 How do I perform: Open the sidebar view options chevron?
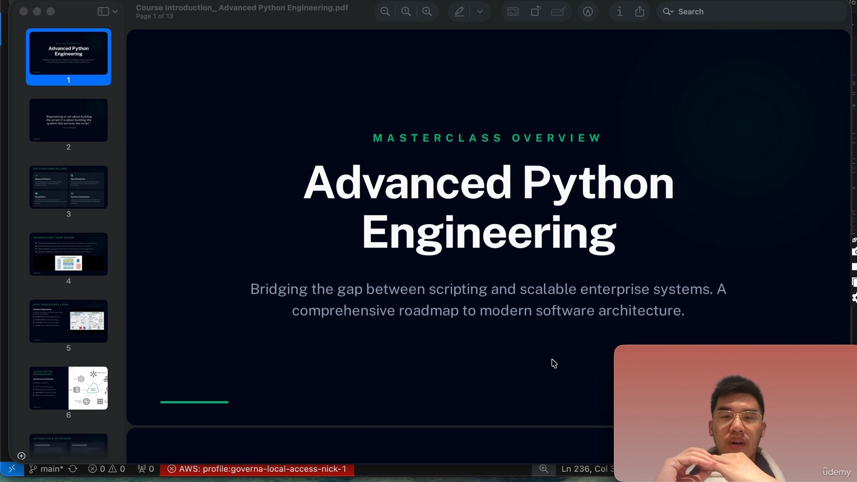coord(115,12)
